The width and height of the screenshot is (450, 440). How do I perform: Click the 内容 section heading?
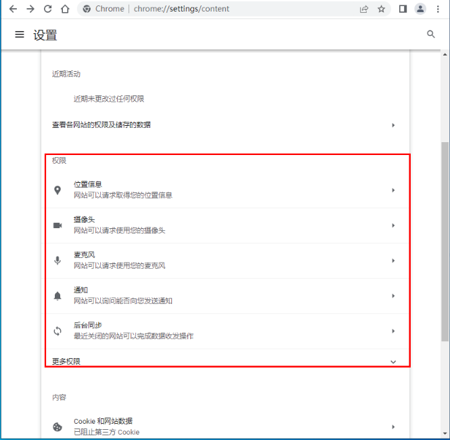point(59,397)
